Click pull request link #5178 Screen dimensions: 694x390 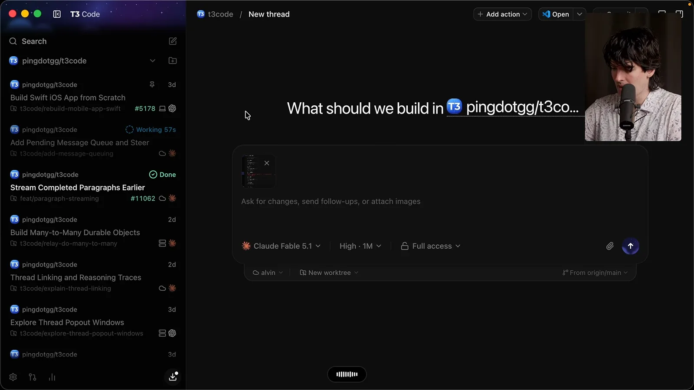145,109
